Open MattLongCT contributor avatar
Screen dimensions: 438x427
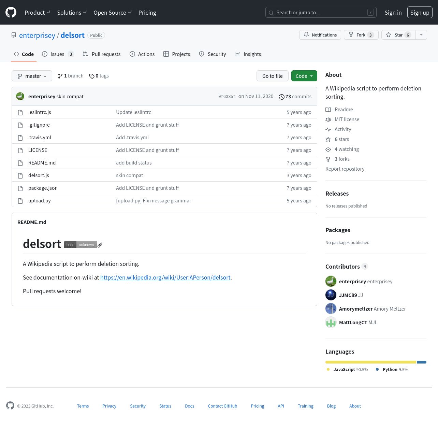click(331, 322)
